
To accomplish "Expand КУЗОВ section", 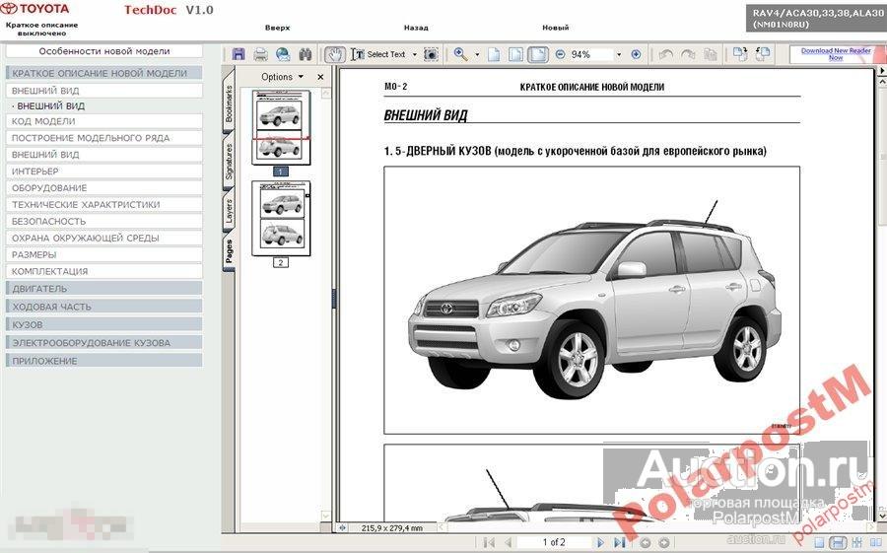I will click(104, 325).
